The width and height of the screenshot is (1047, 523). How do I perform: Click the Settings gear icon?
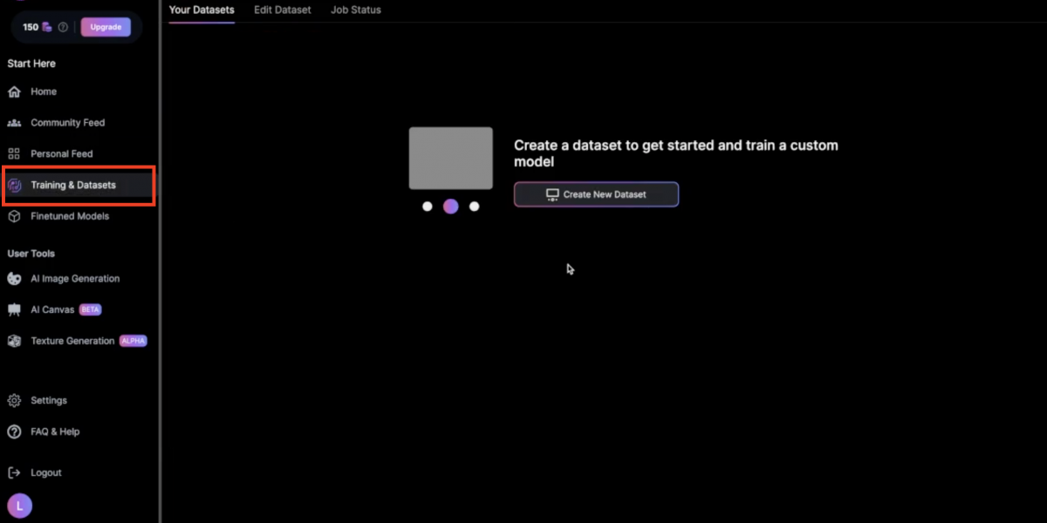click(14, 401)
